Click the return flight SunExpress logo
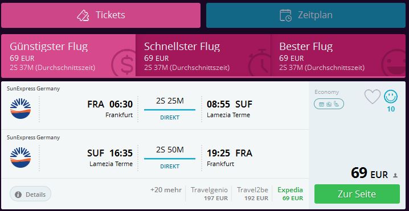Image resolution: width=409 pixels, height=211 pixels. [x=21, y=158]
